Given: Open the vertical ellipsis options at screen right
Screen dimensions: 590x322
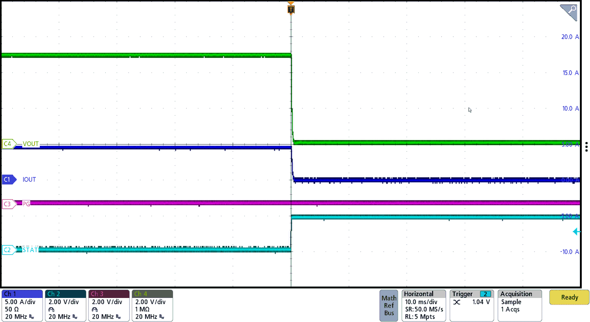Looking at the screenshot, I should pyautogui.click(x=587, y=146).
